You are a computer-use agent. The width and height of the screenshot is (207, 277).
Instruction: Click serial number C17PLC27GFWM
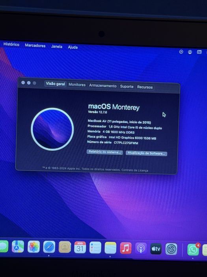coord(126,143)
